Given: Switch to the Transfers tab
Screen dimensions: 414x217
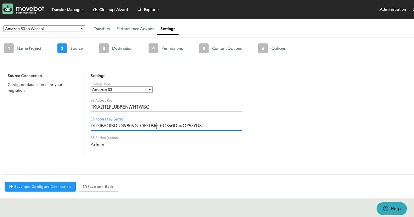Looking at the screenshot, I should pyautogui.click(x=102, y=29).
